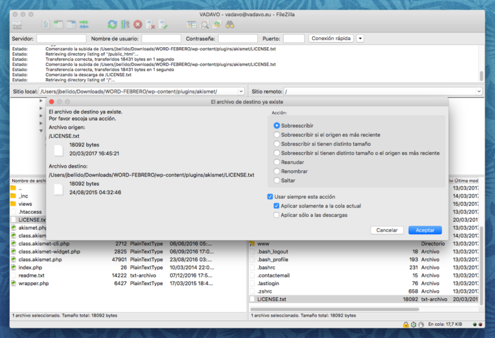The width and height of the screenshot is (495, 338).
Task: Toggle remote directory tree view icon
Action: [x=71, y=25]
